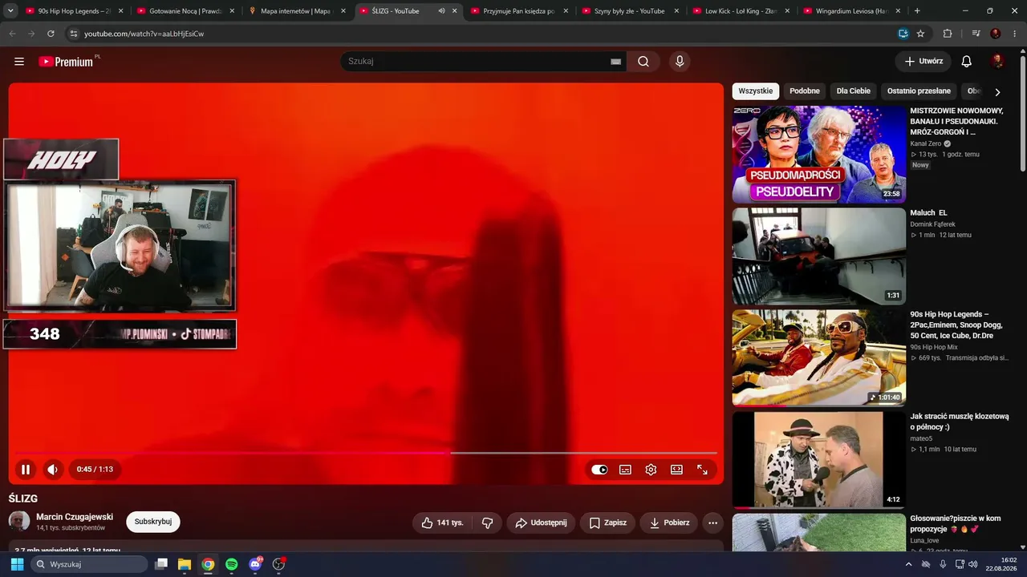Open a new browser tab

pos(917,11)
